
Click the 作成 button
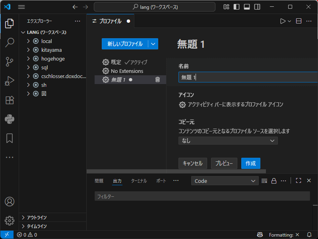click(250, 163)
